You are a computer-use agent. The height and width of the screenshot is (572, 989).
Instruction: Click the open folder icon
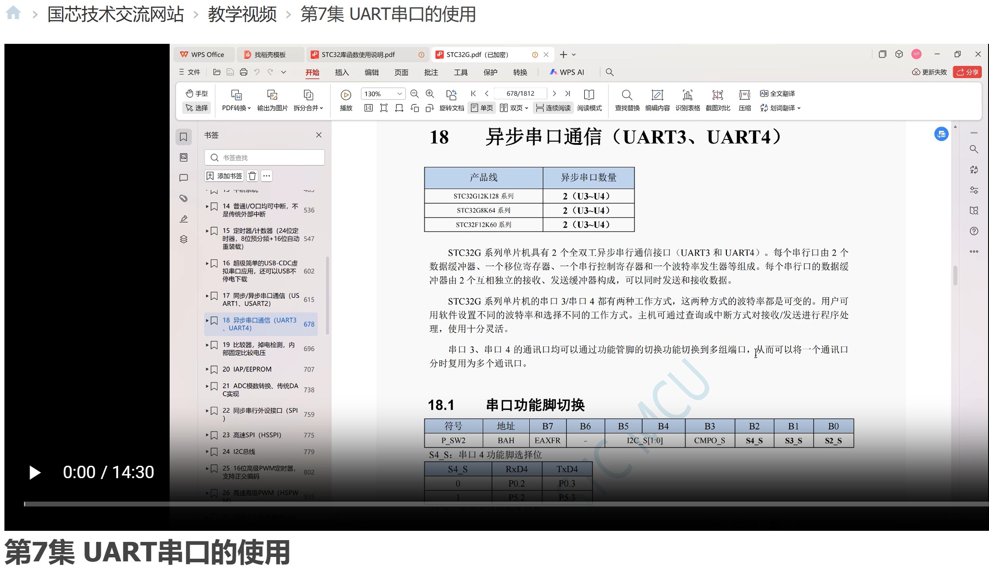(x=217, y=72)
